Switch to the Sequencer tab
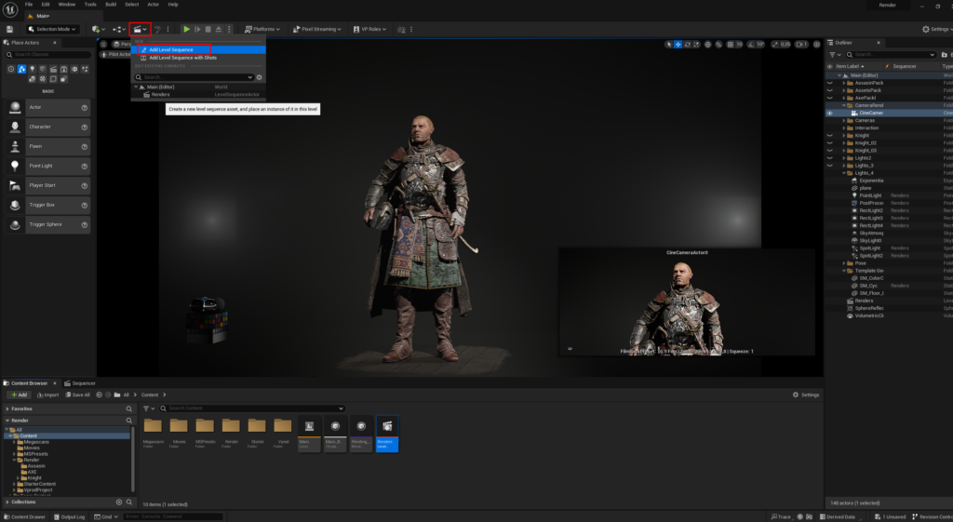 81,382
